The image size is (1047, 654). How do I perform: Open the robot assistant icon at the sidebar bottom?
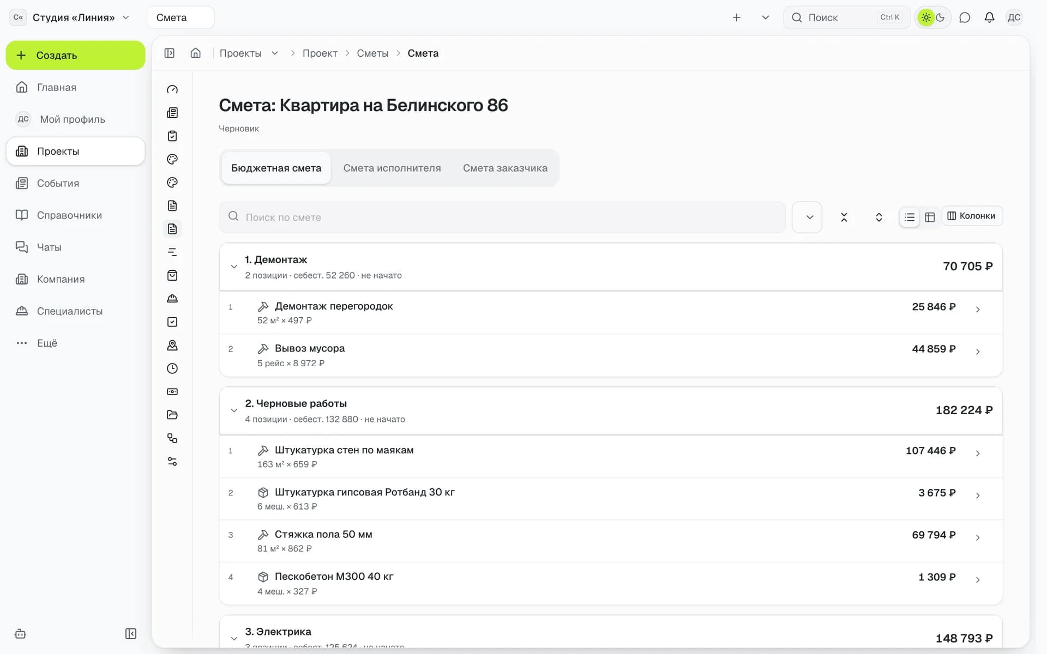point(20,634)
